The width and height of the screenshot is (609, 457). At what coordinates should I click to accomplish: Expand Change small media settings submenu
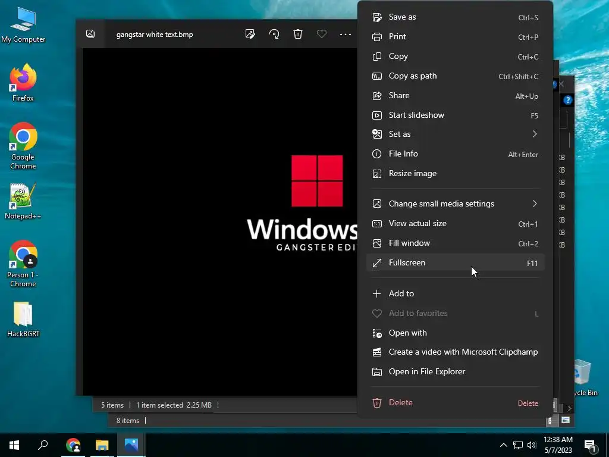(x=455, y=204)
